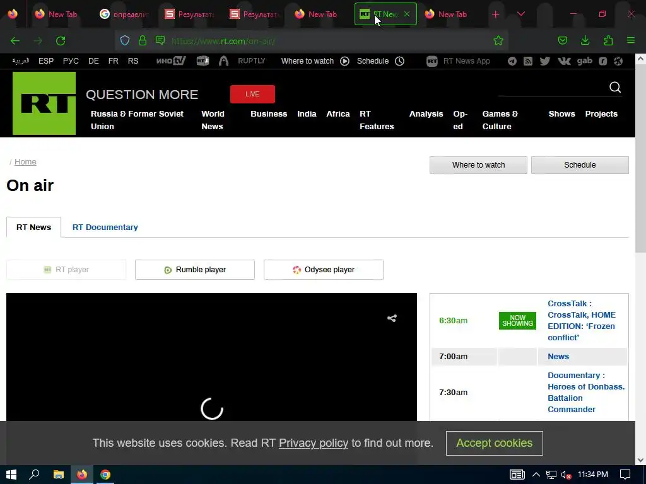Open RT's gab icon
This screenshot has height=484, width=646.
pyautogui.click(x=585, y=61)
